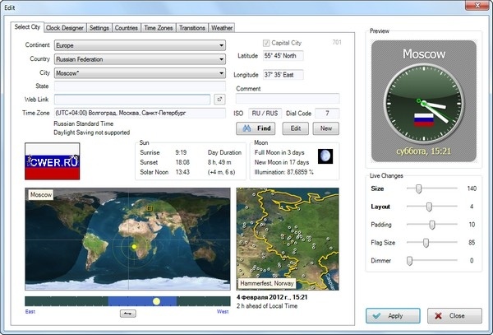The width and height of the screenshot is (493, 335).
Task: Click the Russian flag image
Action: (x=53, y=161)
